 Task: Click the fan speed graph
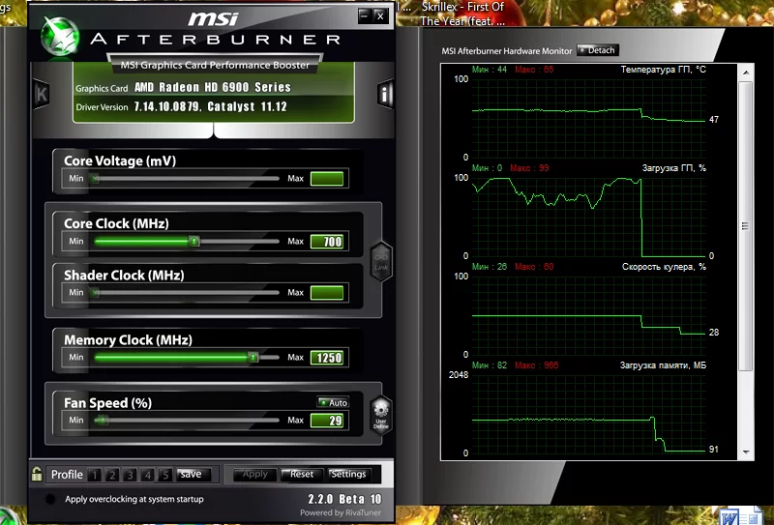pyautogui.click(x=588, y=316)
